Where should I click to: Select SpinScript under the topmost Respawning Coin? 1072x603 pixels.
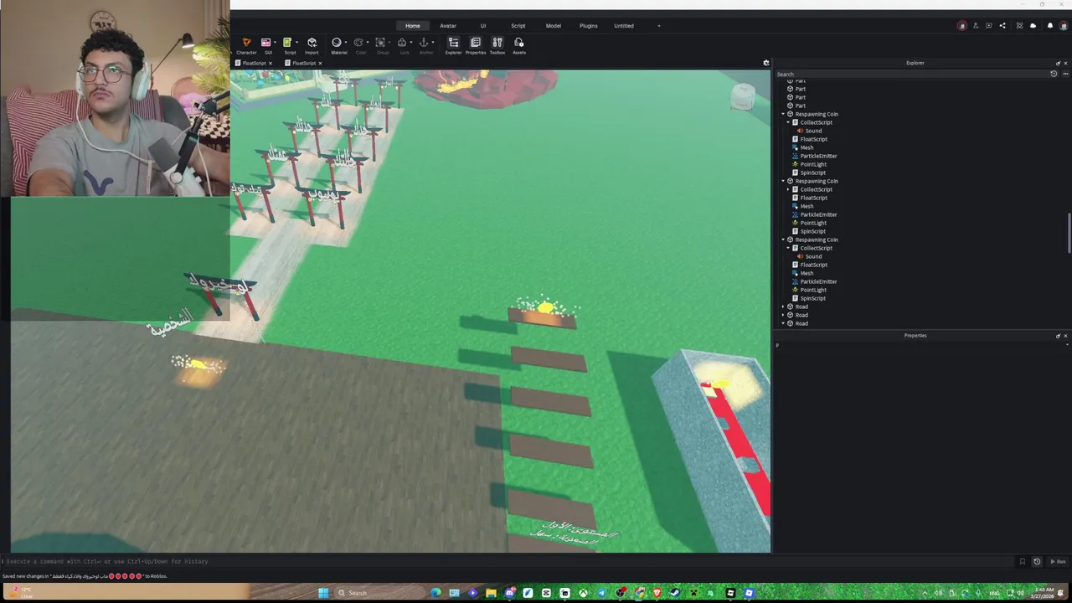[x=812, y=173]
